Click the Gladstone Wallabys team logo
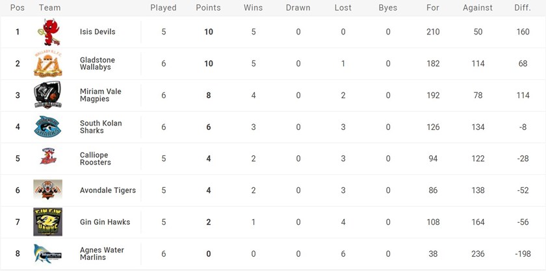The height and width of the screenshot is (271, 546). [x=48, y=63]
